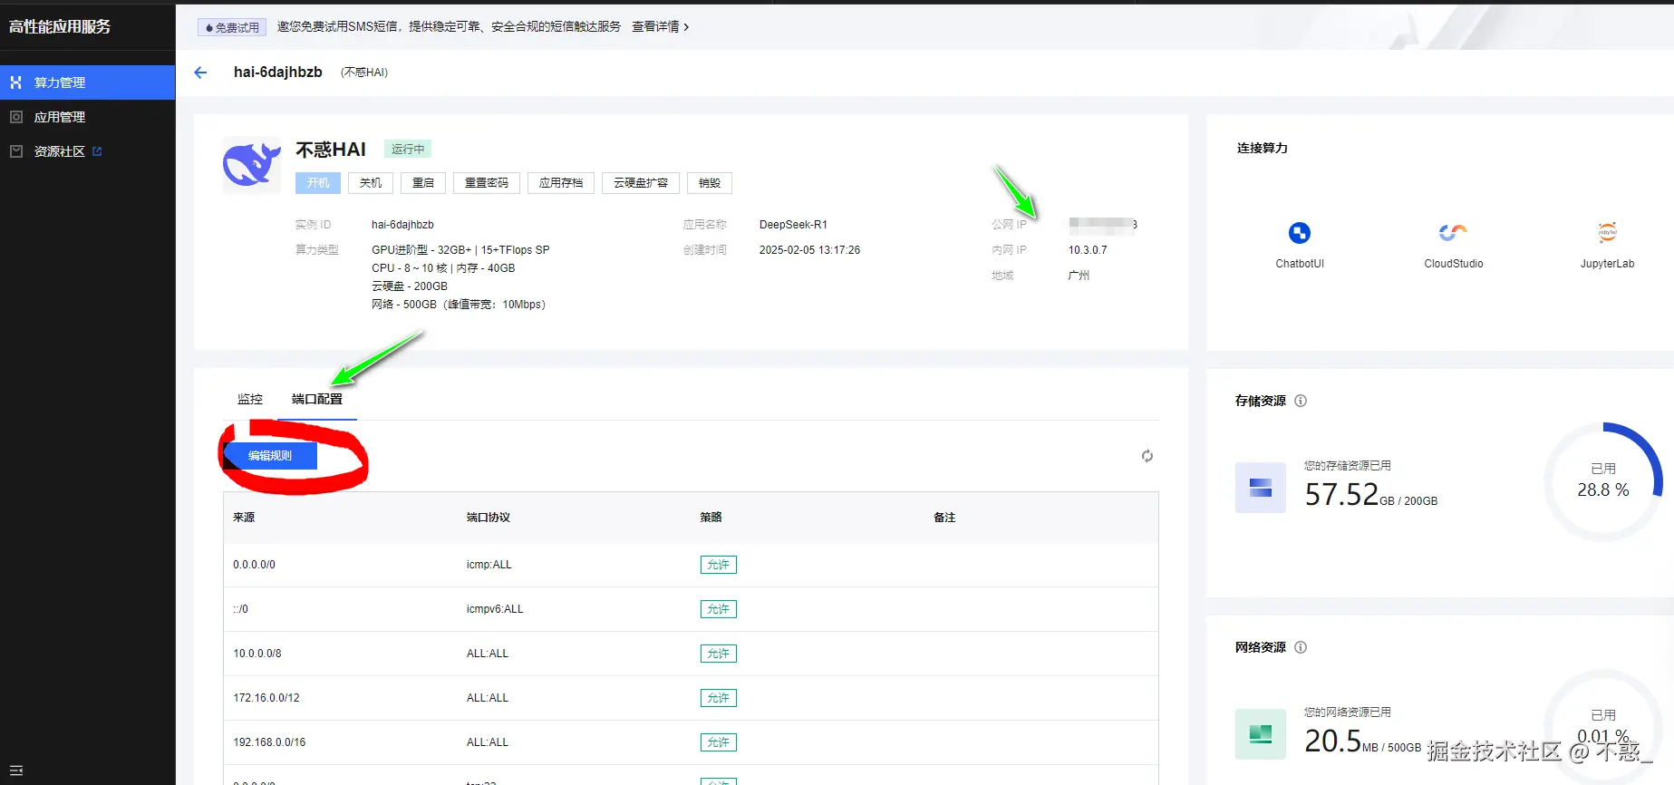The height and width of the screenshot is (785, 1674).
Task: Show the 网络资源 info tooltip icon
Action: [x=1301, y=647]
